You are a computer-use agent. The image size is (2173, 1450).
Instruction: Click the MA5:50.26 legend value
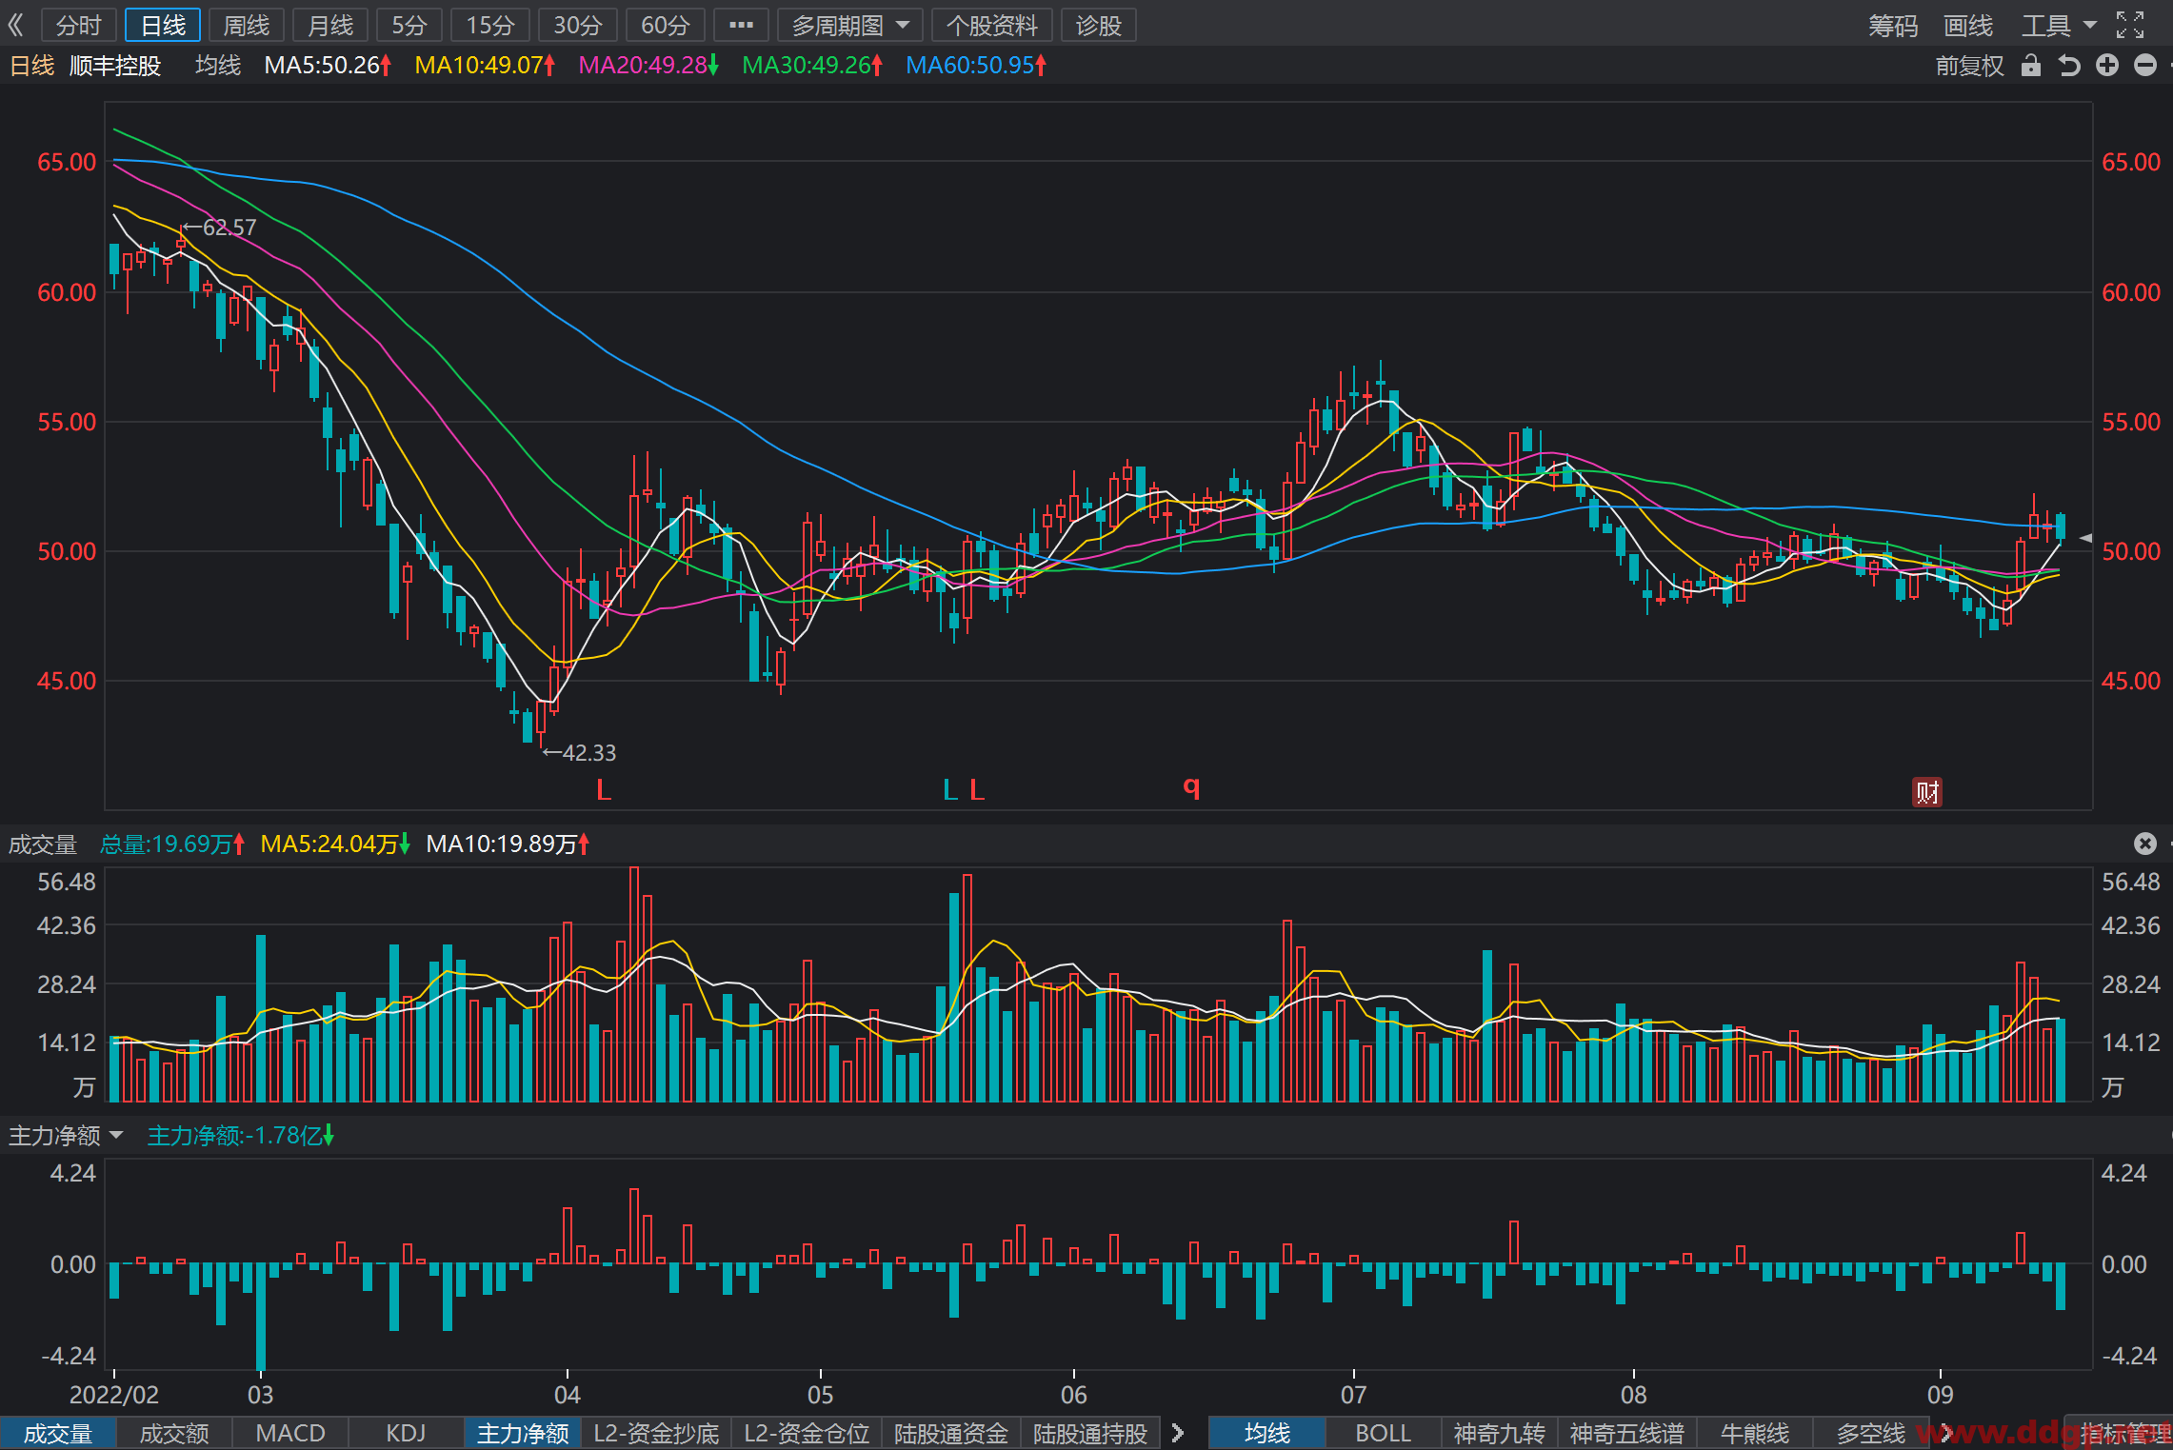(x=328, y=65)
